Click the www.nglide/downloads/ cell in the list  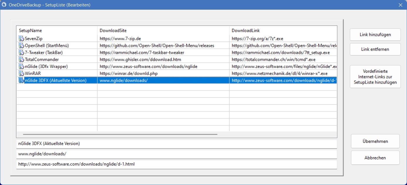tap(163, 80)
